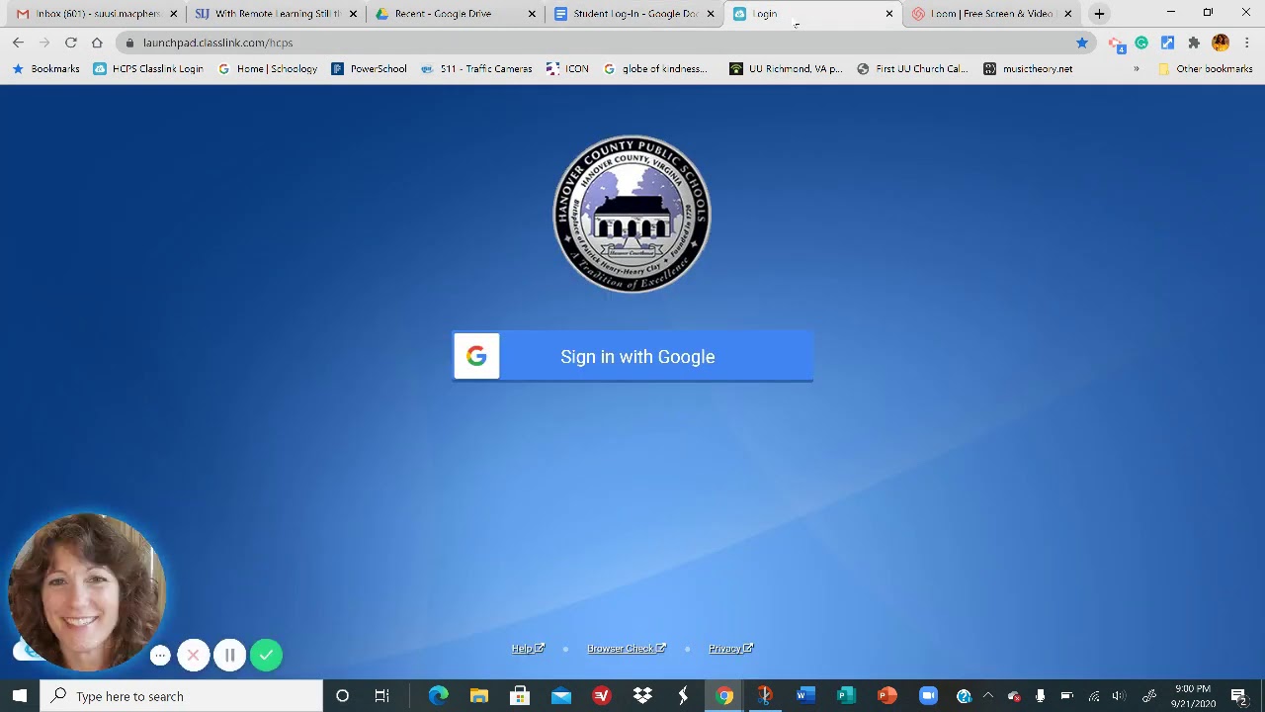Screen dimensions: 1265x712
Task: Open Zoom from the taskbar
Action: pos(928,696)
